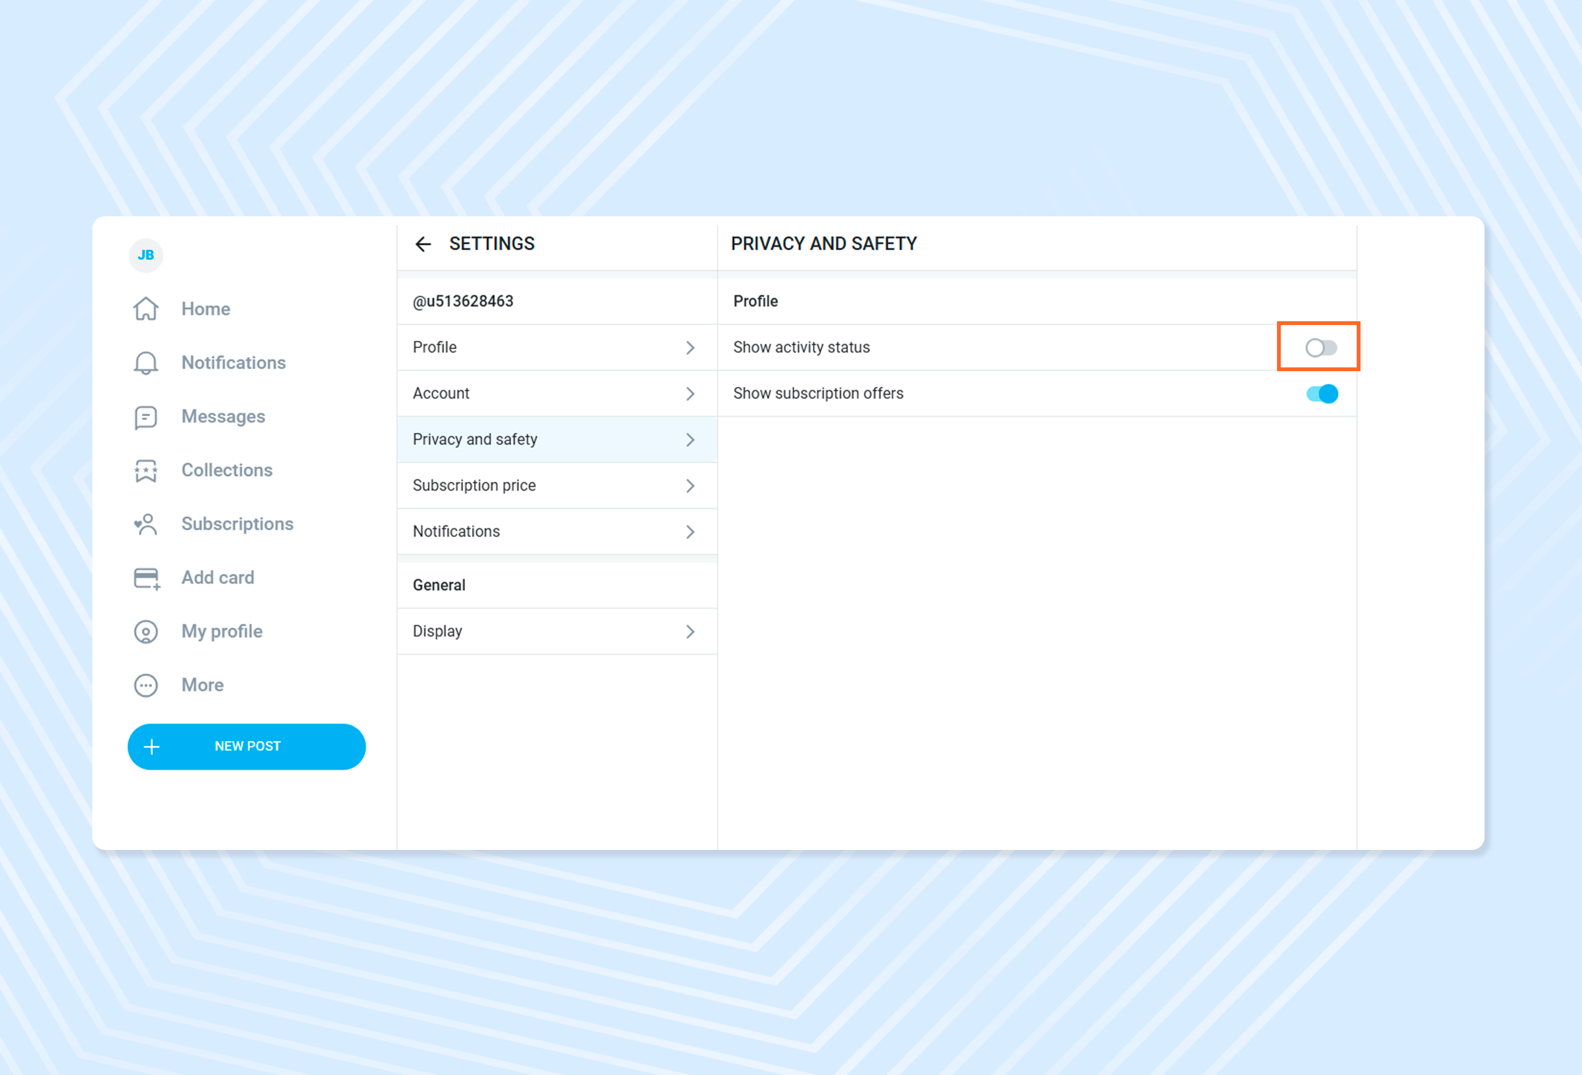1582x1075 pixels.
Task: Select Add card in sidebar
Action: 218,577
